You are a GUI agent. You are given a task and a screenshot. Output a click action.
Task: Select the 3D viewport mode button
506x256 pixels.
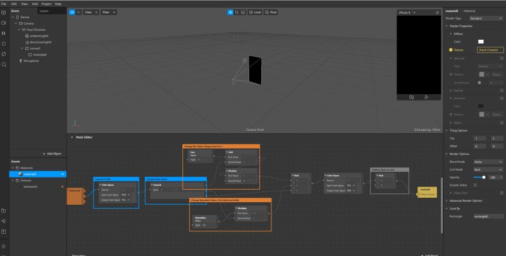(72, 12)
